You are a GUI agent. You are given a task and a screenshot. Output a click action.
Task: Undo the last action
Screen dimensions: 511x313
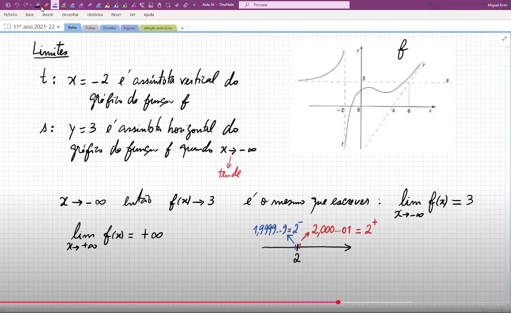(x=17, y=5)
